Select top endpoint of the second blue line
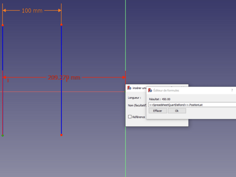 point(61,25)
